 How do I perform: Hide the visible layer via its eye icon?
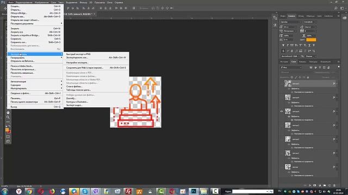(282, 112)
